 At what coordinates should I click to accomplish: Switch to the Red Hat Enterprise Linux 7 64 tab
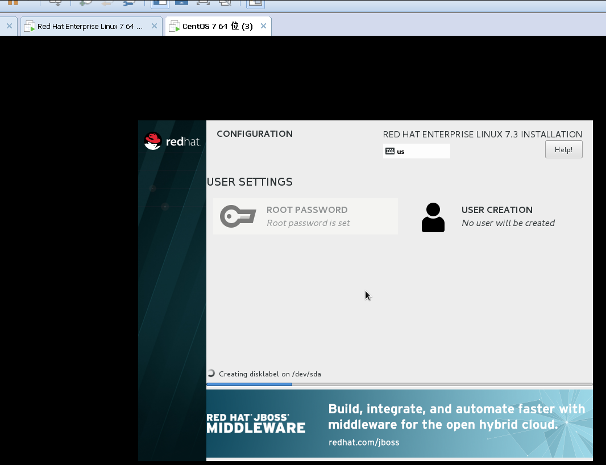(x=90, y=26)
